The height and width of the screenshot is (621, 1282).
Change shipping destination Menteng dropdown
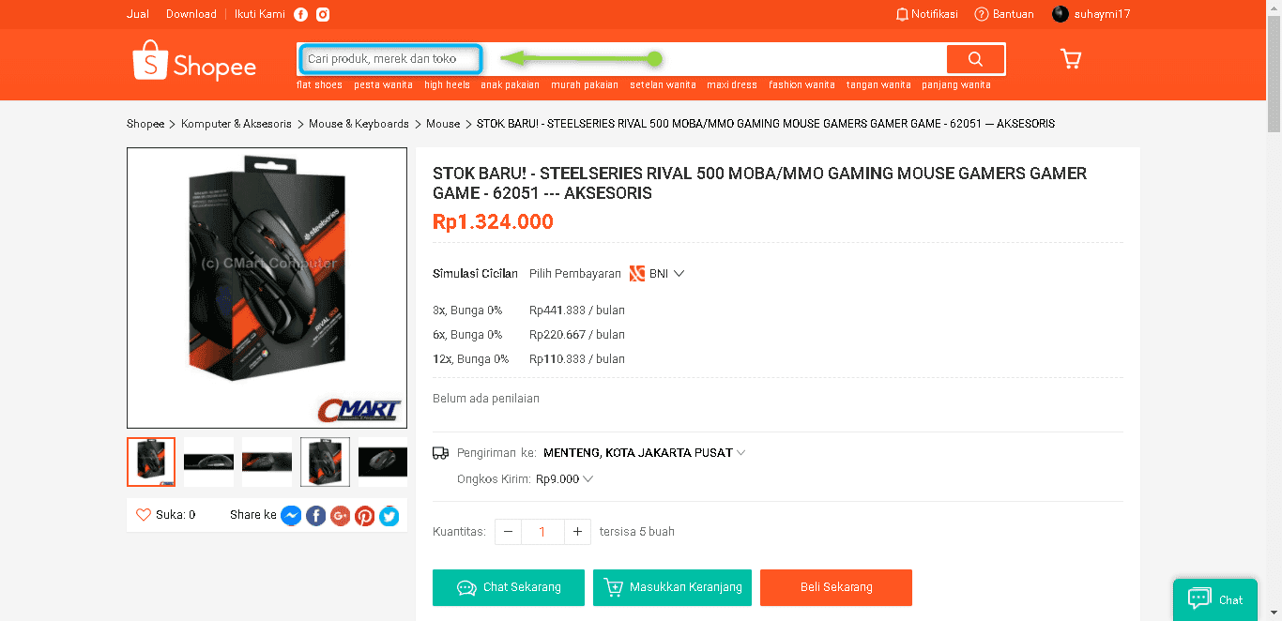tap(644, 452)
